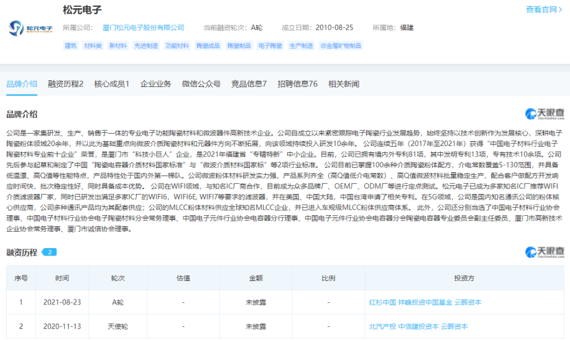Image resolution: width=570 pixels, height=340 pixels.
Task: Switch to 企业业务 tab
Action: click(x=156, y=84)
